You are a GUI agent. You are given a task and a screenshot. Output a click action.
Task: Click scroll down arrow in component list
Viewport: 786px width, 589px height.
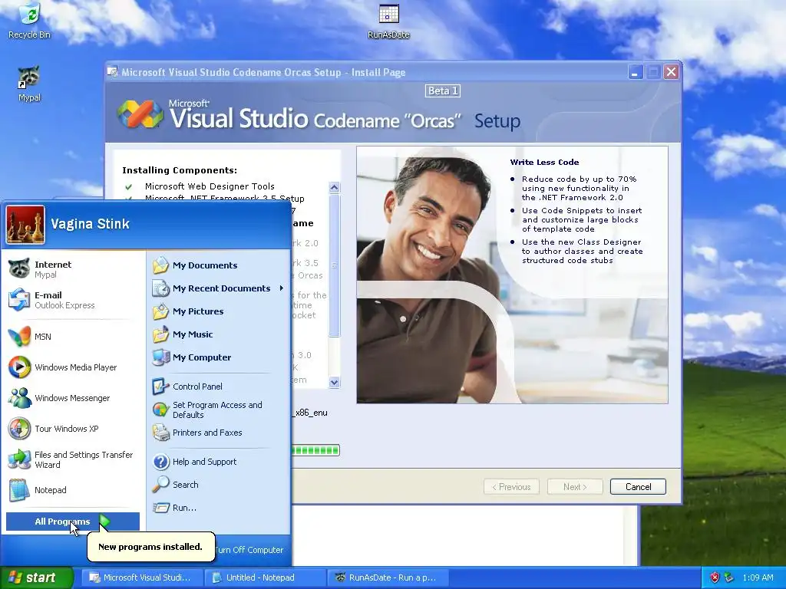[x=335, y=382]
